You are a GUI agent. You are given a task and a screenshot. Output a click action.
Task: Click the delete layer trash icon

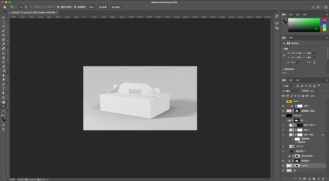click(323, 179)
